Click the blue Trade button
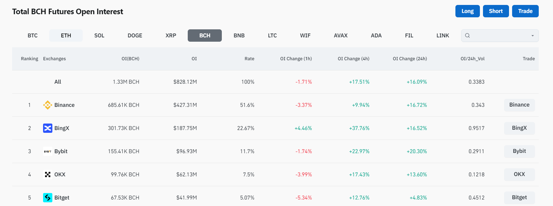The width and height of the screenshot is (553, 206). [x=525, y=11]
